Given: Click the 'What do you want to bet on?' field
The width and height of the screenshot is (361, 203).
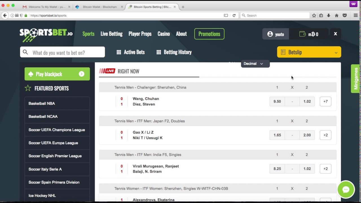Looking at the screenshot, I should click(62, 52).
